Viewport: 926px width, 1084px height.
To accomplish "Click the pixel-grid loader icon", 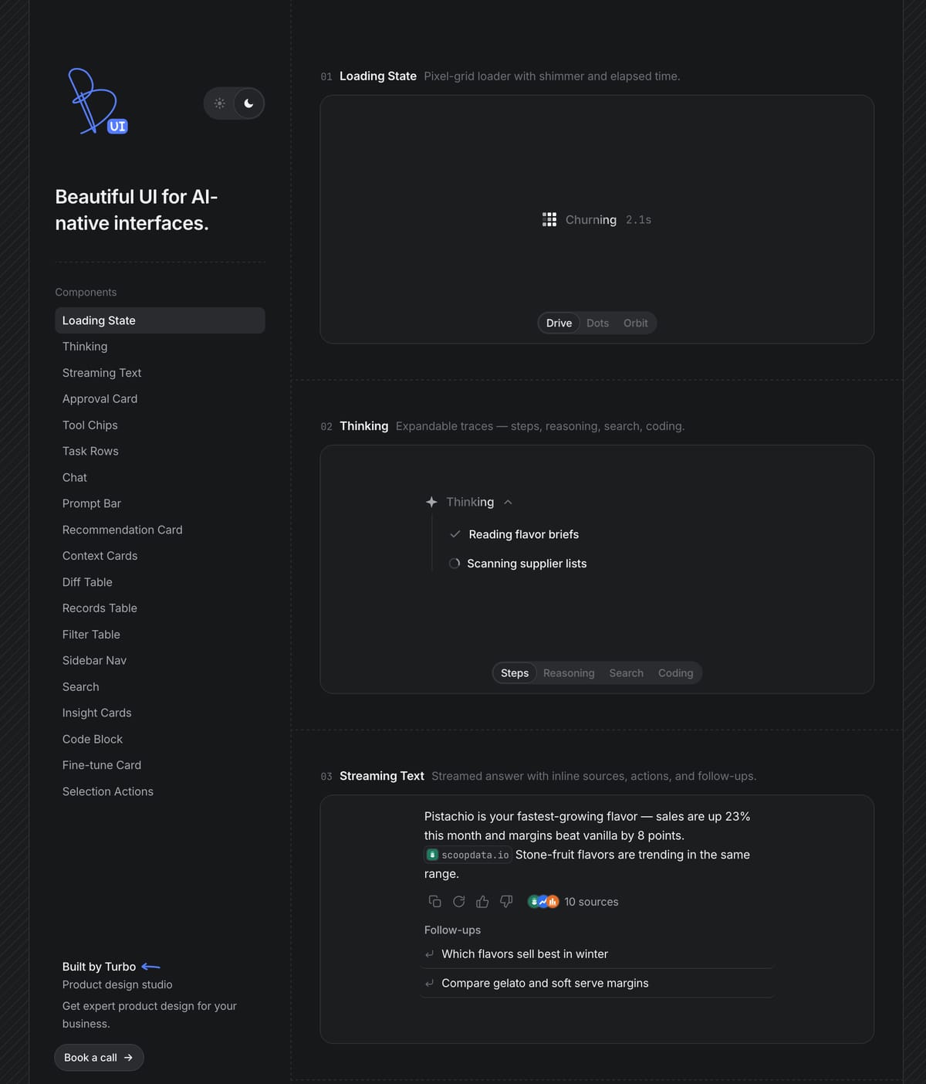I will (x=549, y=219).
